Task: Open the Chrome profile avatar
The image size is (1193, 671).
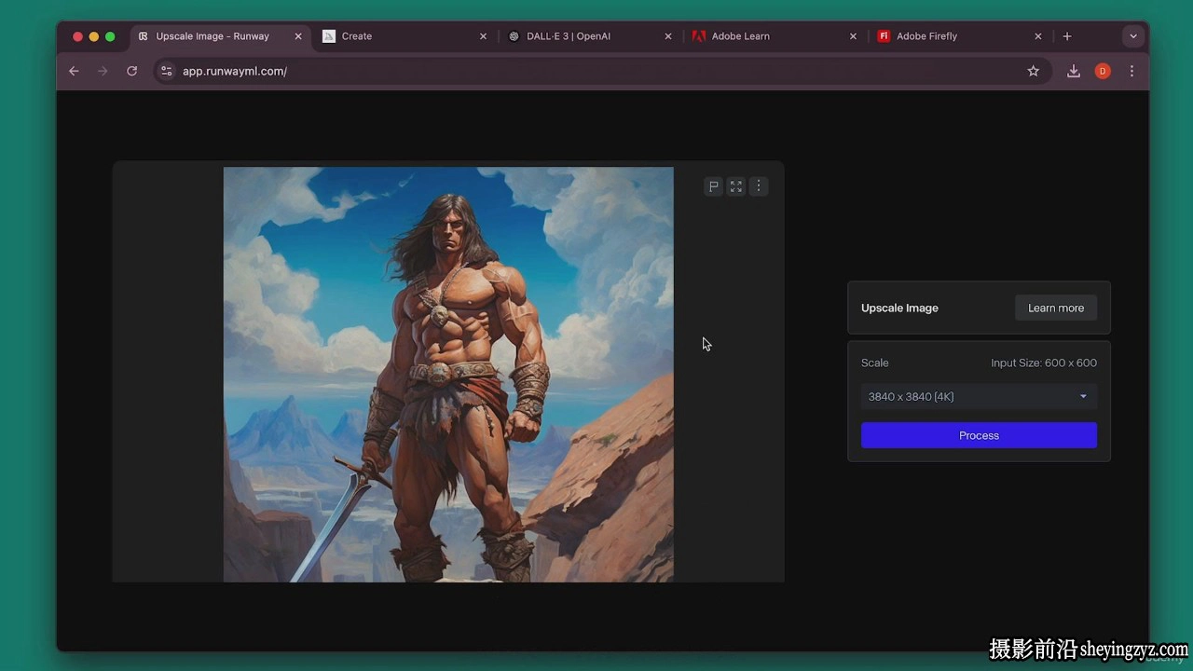Action: pos(1103,71)
